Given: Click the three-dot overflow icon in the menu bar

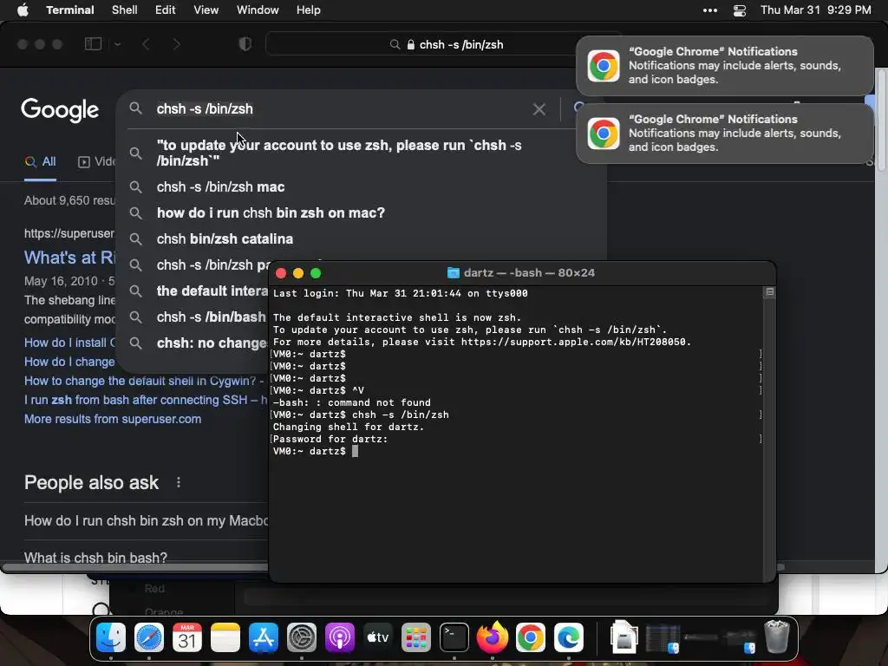Looking at the screenshot, I should pos(709,10).
